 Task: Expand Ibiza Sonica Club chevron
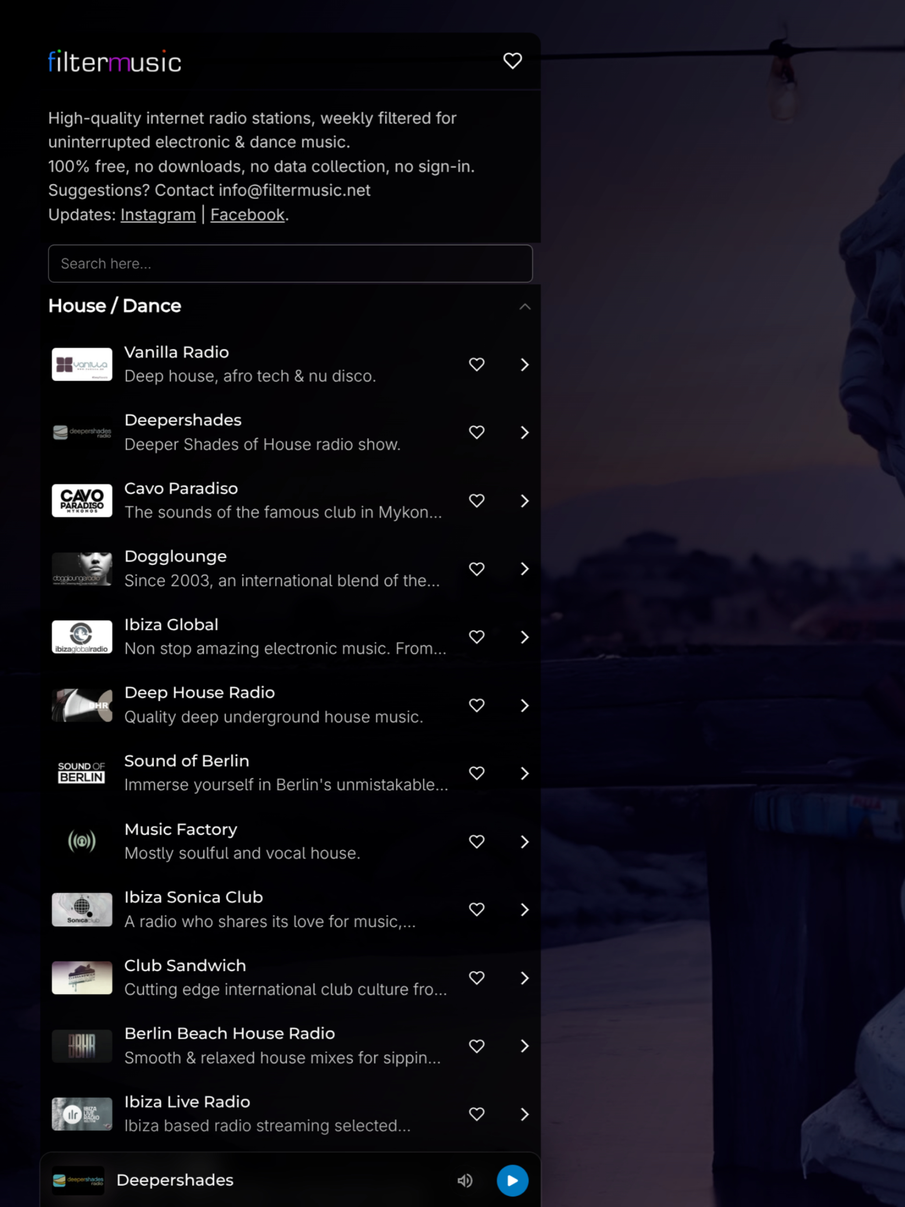[x=525, y=910]
